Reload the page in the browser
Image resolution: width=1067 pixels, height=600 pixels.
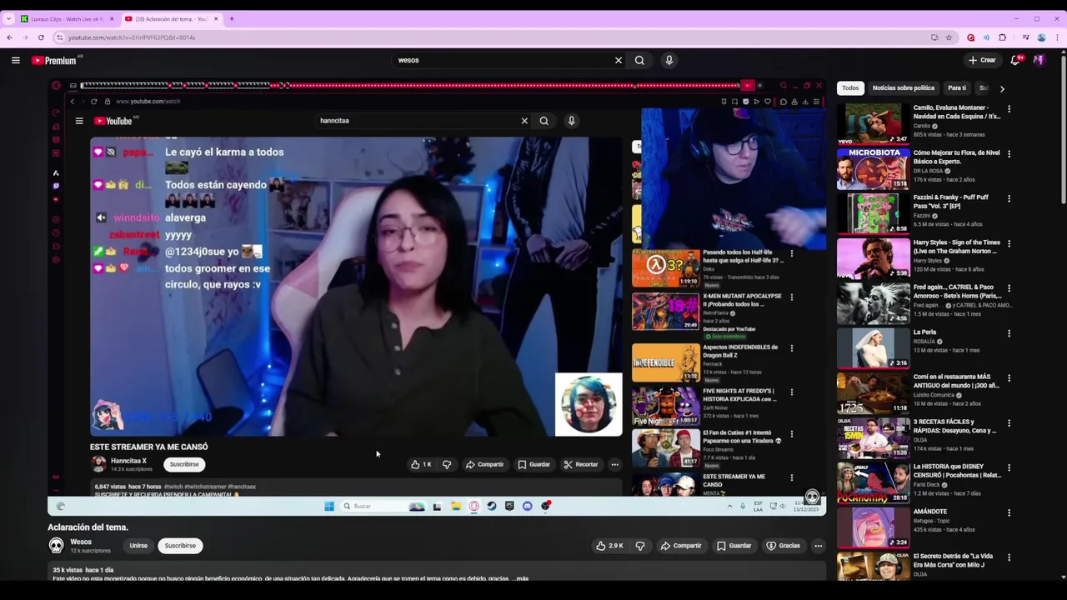tap(41, 37)
